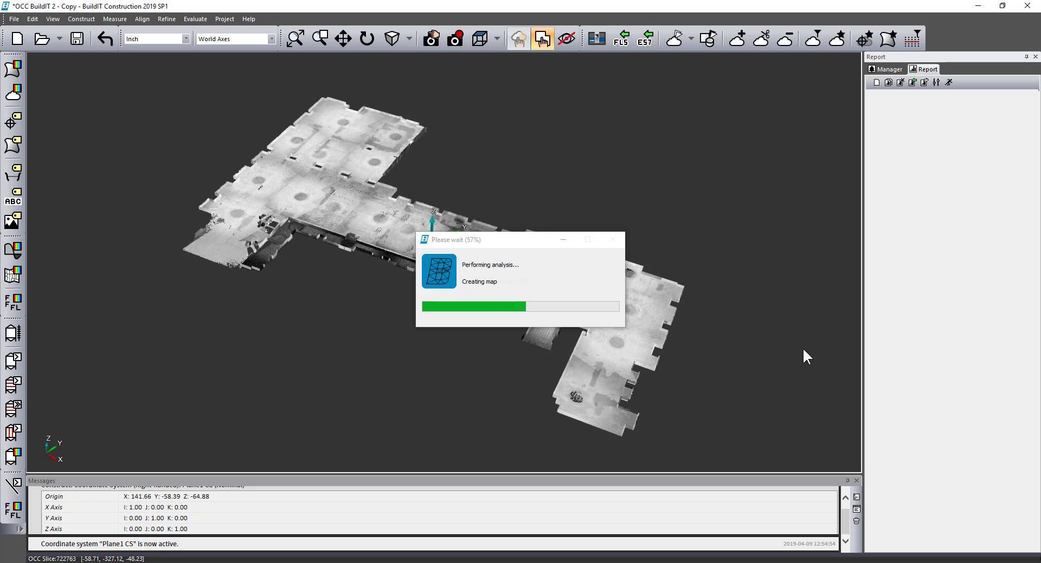Toggle pin on the Messages panel
1041x563 pixels.
[847, 481]
